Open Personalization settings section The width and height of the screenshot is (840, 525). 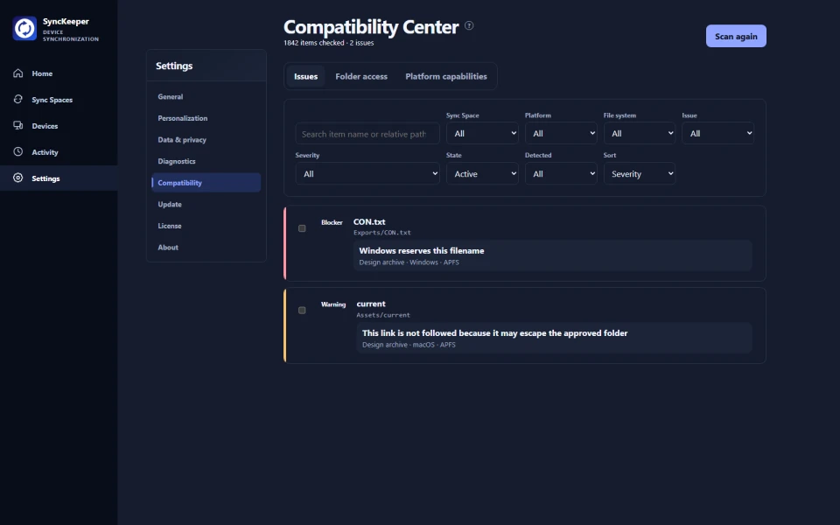pos(206,118)
